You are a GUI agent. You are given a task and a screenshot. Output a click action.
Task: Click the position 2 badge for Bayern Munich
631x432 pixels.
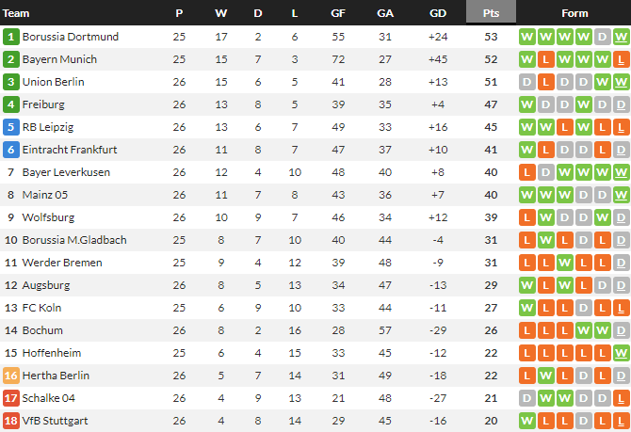11,59
